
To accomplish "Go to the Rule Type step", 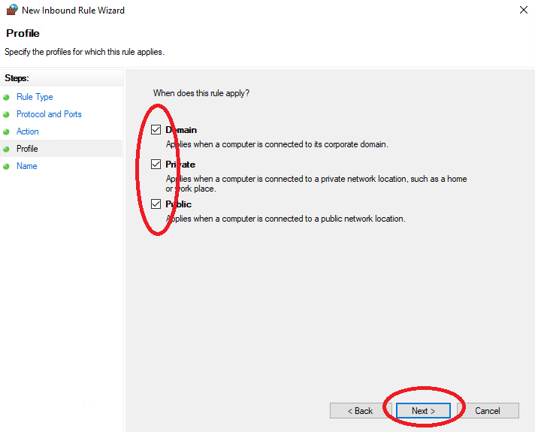I will pyautogui.click(x=35, y=97).
